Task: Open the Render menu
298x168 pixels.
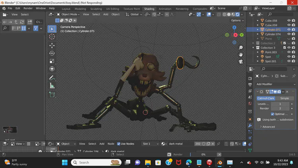Action: 28,8
